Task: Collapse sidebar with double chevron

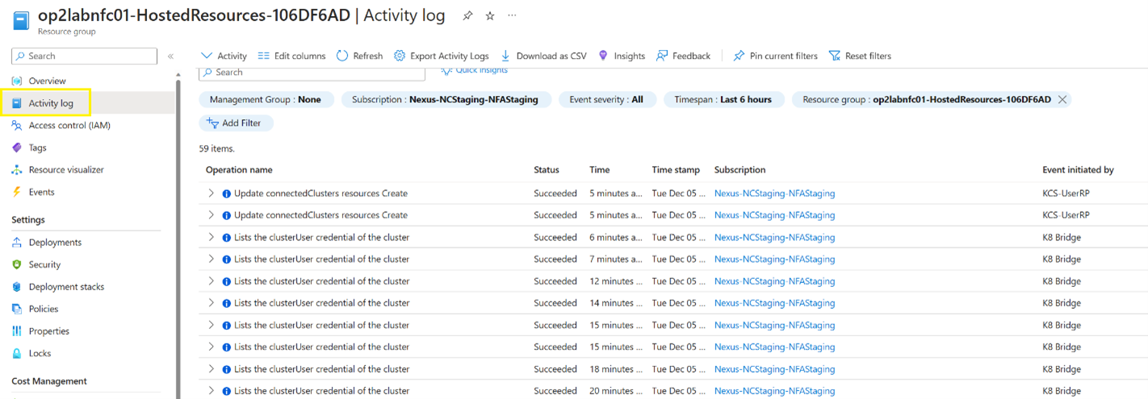Action: (170, 56)
